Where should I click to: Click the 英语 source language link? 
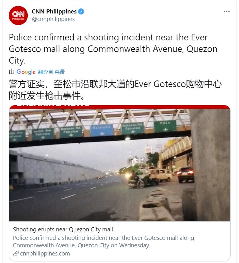point(59,72)
